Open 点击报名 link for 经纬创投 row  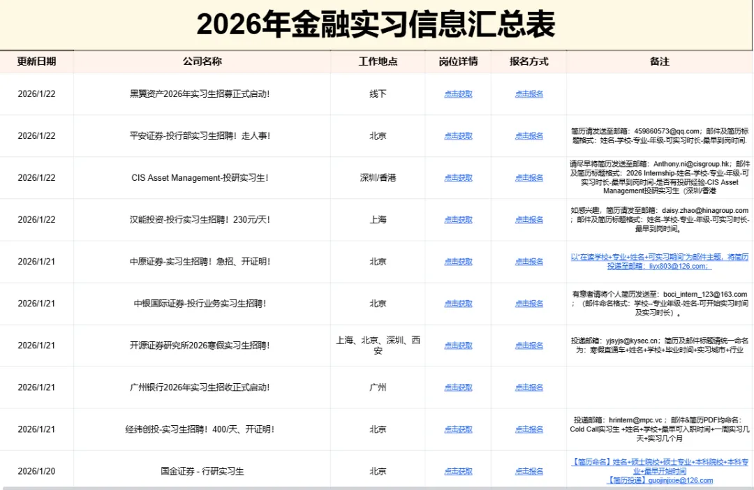(529, 429)
